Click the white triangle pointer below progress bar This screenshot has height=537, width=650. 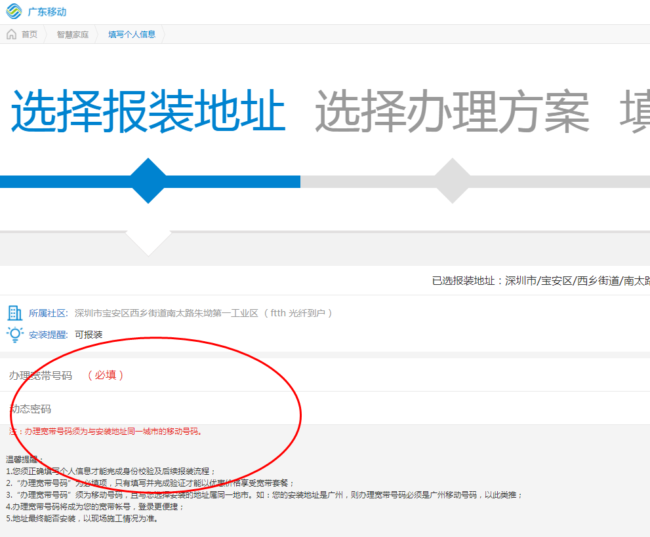pos(149,243)
